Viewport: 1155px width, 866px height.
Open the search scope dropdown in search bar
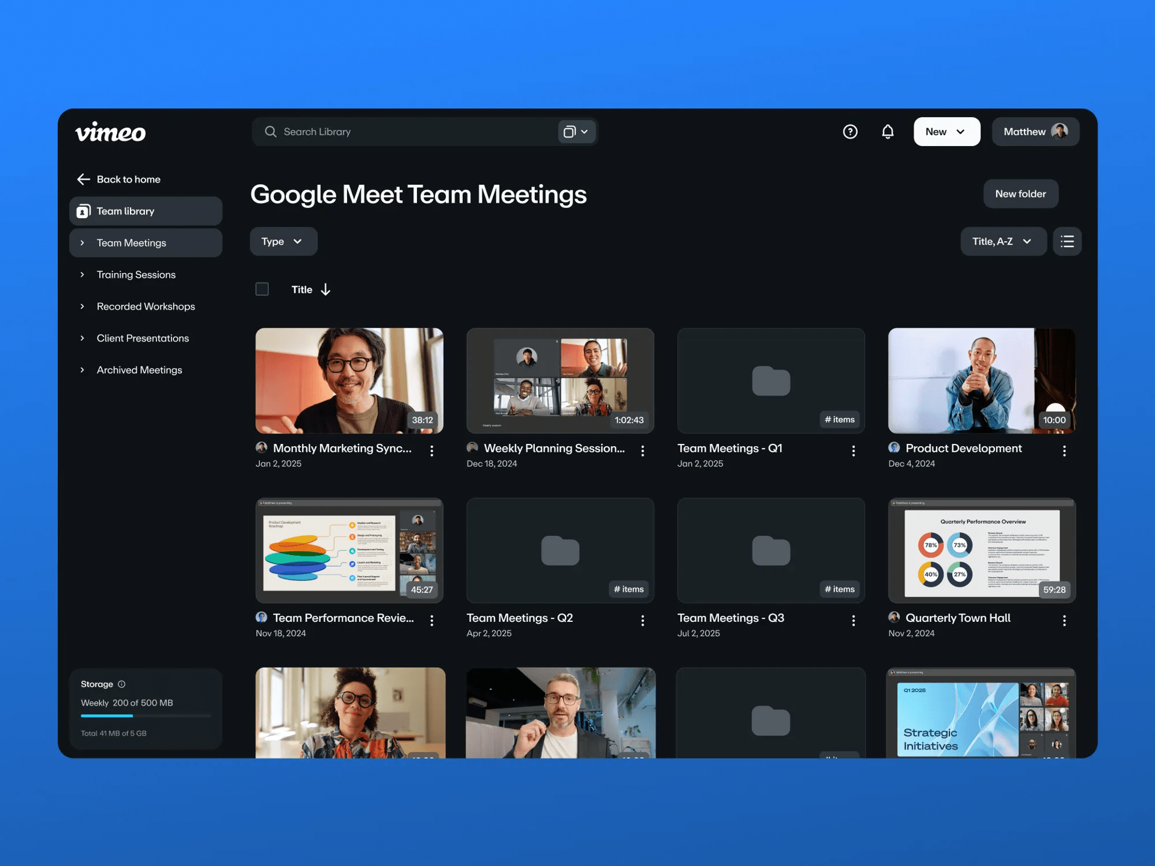click(576, 132)
